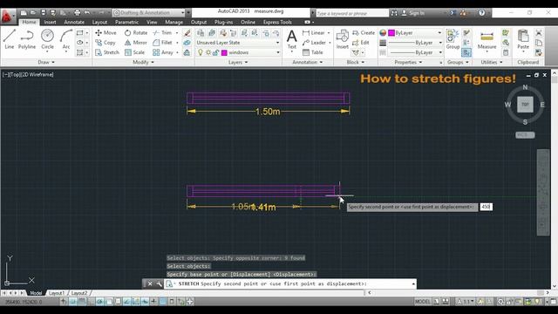Activate the Move command
This screenshot has width=558, height=314.
105,33
